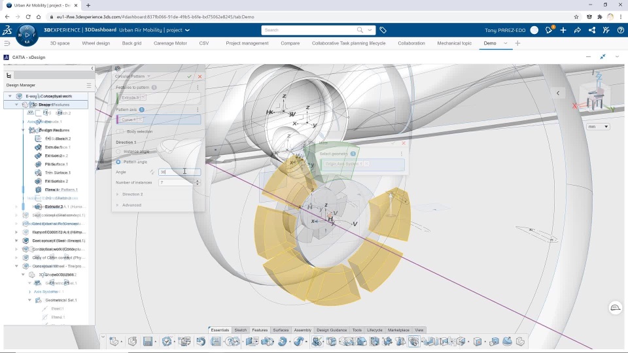Switch to the Features toolbar tab
The image size is (628, 353).
click(260, 330)
